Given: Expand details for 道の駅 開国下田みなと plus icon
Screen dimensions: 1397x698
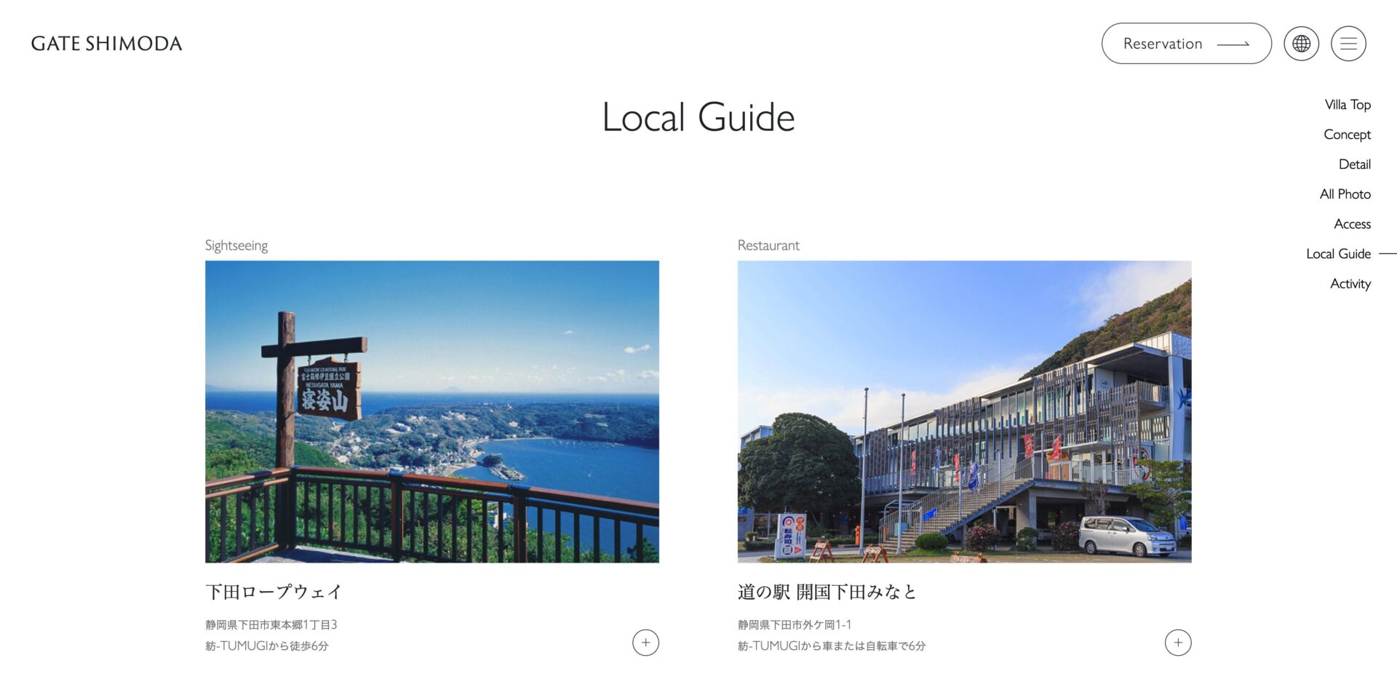Looking at the screenshot, I should (1178, 643).
